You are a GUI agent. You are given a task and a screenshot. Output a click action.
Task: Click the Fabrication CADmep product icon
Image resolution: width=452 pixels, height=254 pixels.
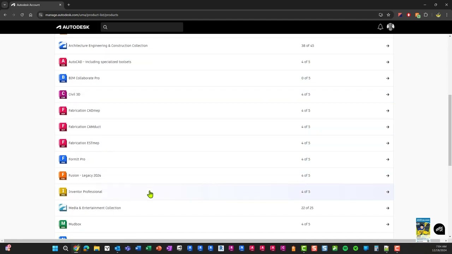coord(63,110)
